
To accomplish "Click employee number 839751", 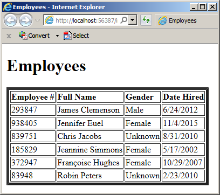I will click(x=33, y=136).
